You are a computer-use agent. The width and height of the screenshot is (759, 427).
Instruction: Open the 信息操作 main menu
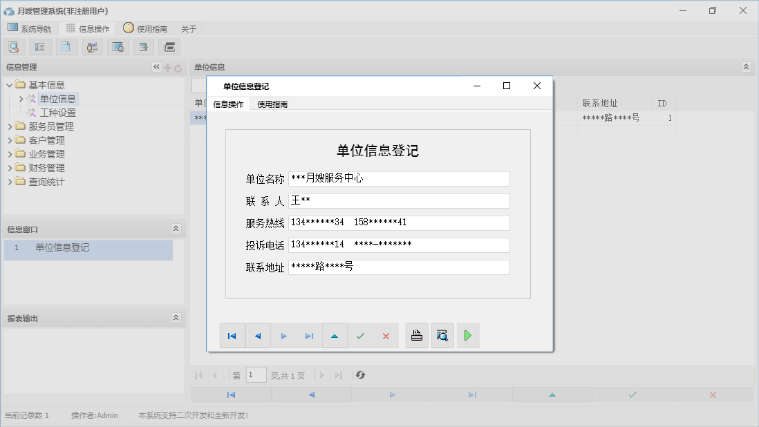coord(88,28)
